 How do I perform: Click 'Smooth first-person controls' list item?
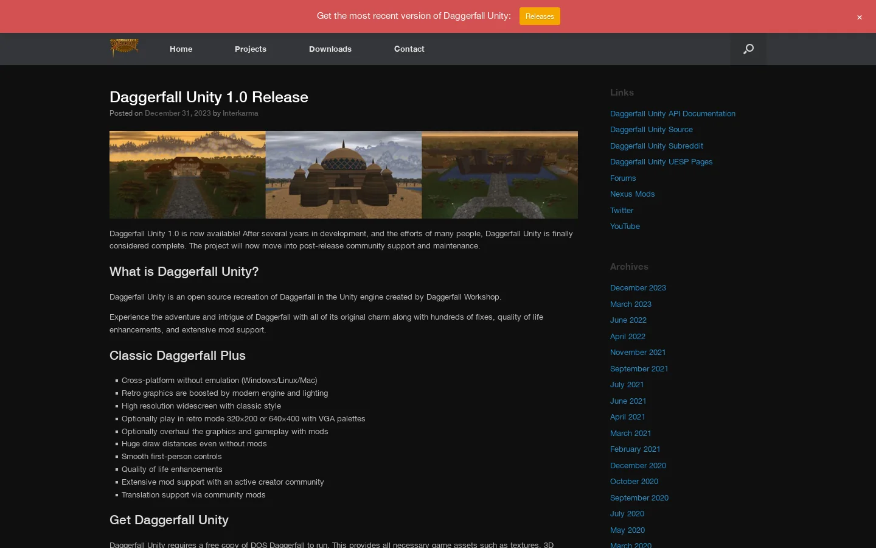[x=172, y=457]
